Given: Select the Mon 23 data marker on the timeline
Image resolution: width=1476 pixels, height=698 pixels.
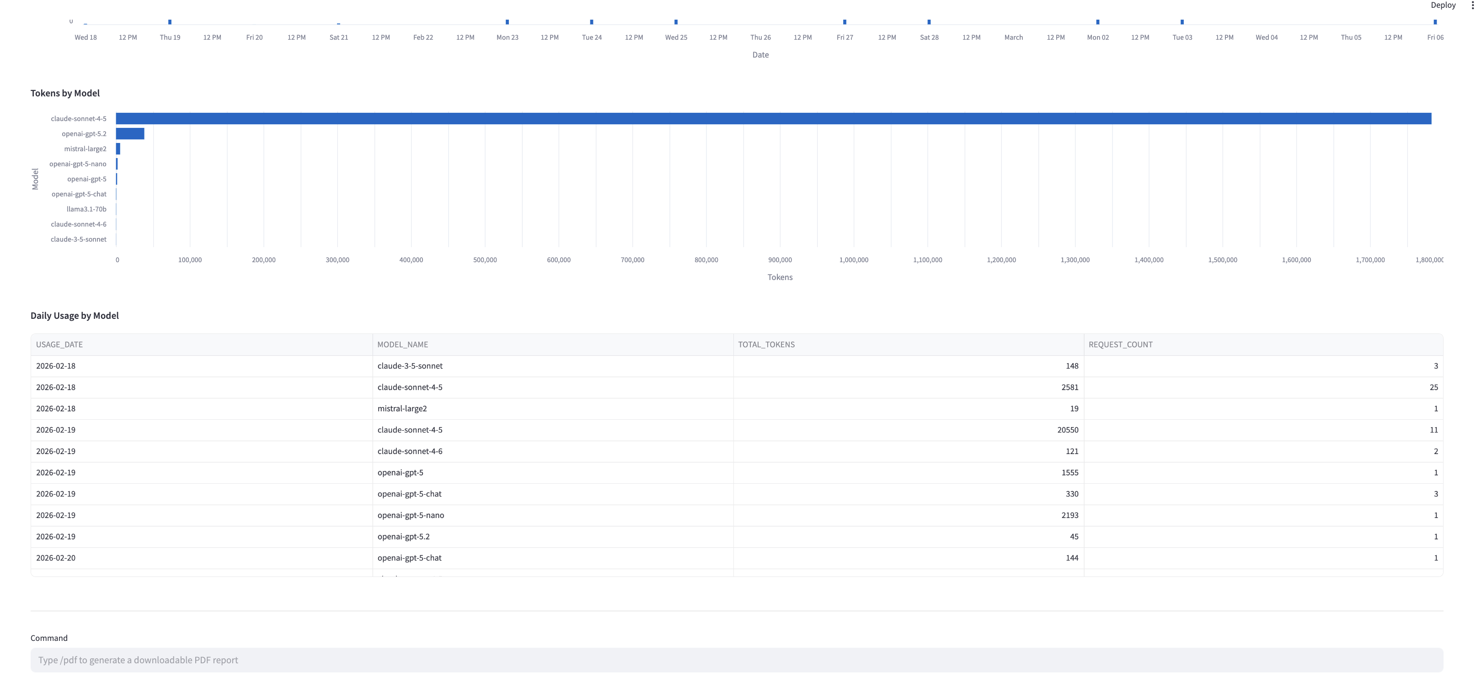Looking at the screenshot, I should coord(507,22).
